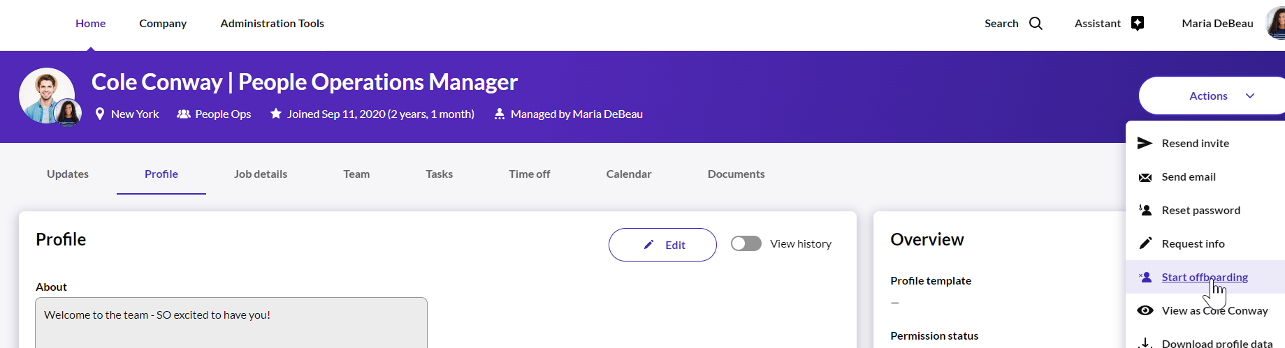The width and height of the screenshot is (1285, 348).
Task: Click the Send email envelope icon
Action: coord(1145,177)
